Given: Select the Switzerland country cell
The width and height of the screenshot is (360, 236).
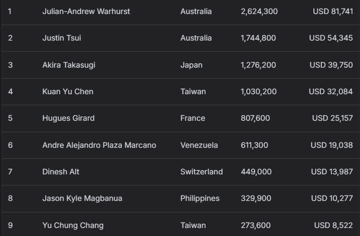Looking at the screenshot, I should (x=202, y=172).
